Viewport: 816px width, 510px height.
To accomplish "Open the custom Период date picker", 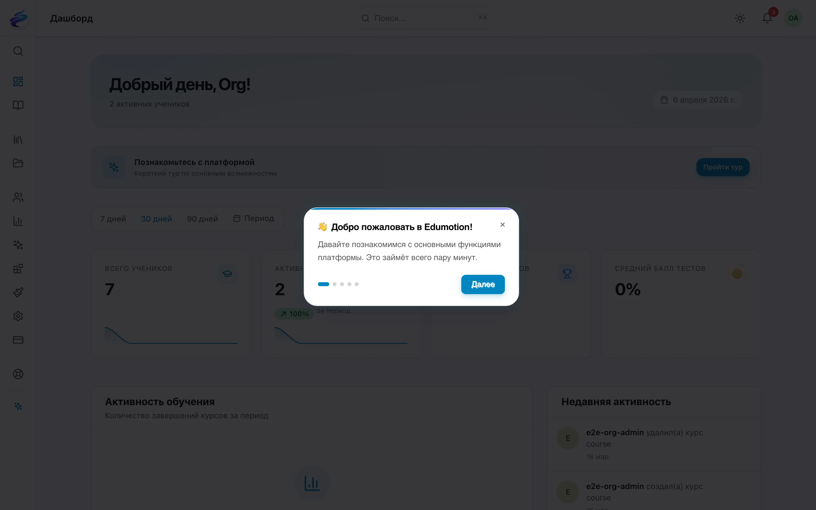I will [x=254, y=218].
